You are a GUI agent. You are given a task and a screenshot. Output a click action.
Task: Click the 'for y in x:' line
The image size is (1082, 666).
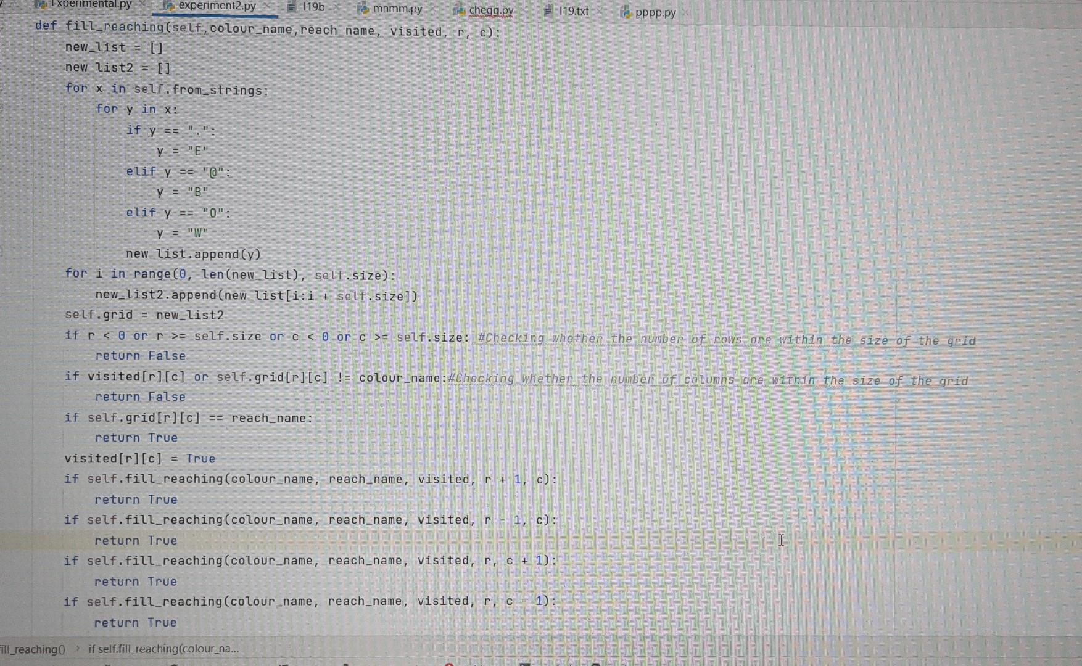click(x=136, y=110)
